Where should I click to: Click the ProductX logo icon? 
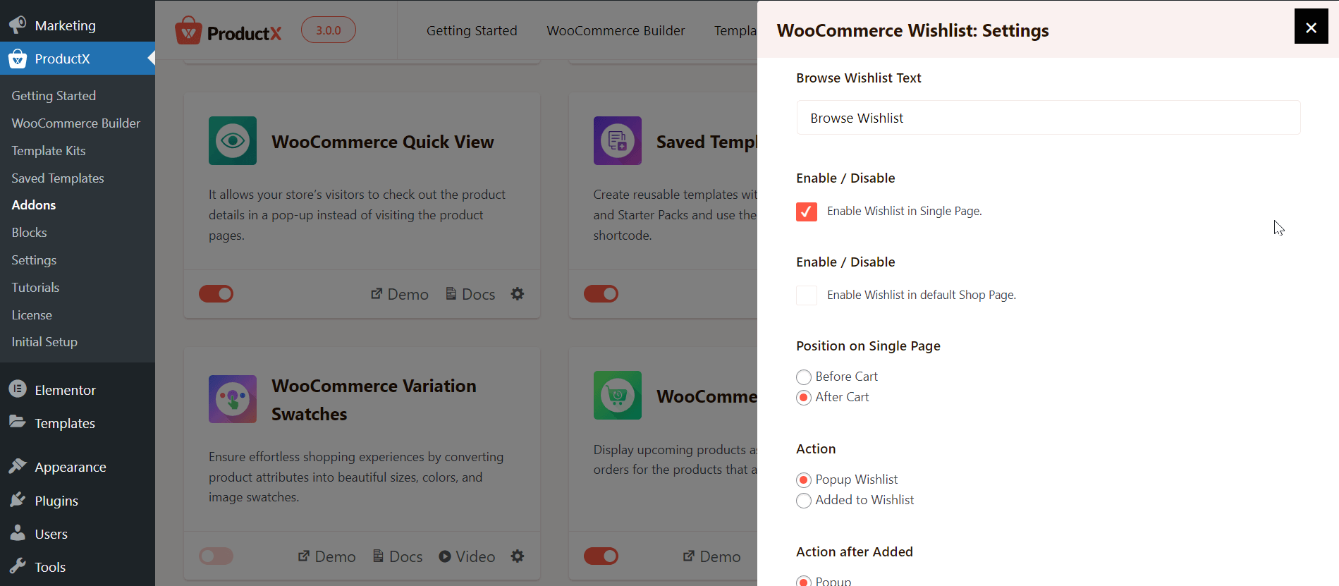pyautogui.click(x=188, y=30)
